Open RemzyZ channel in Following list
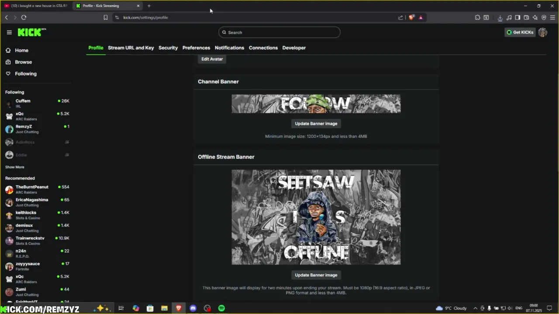This screenshot has width=559, height=314. (37, 129)
